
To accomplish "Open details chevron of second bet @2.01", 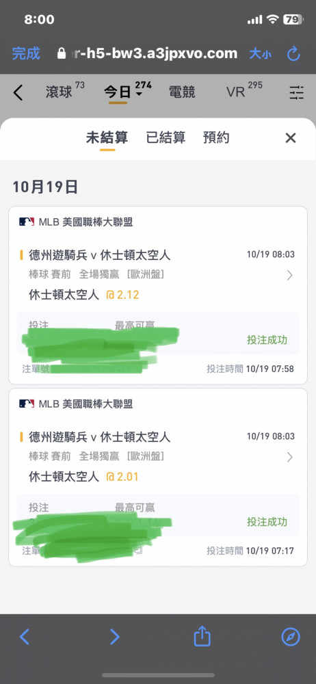I will [x=290, y=457].
